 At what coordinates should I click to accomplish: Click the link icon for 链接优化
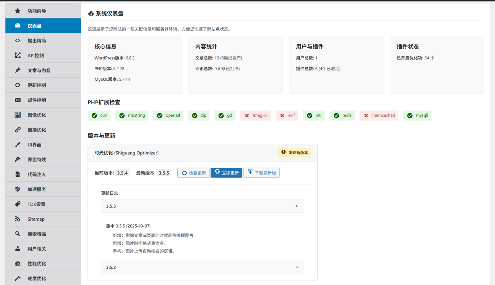pos(17,130)
